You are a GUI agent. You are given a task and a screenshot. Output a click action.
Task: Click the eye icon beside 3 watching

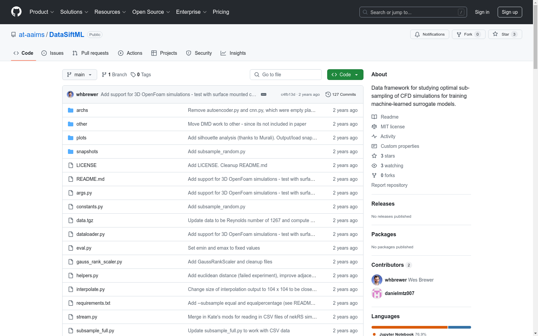coord(374,166)
